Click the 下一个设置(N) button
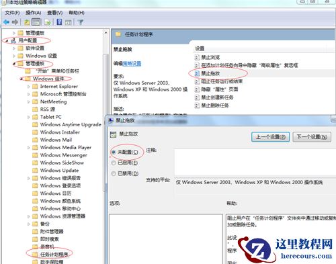Screen dimensions: 336x264 312,136
